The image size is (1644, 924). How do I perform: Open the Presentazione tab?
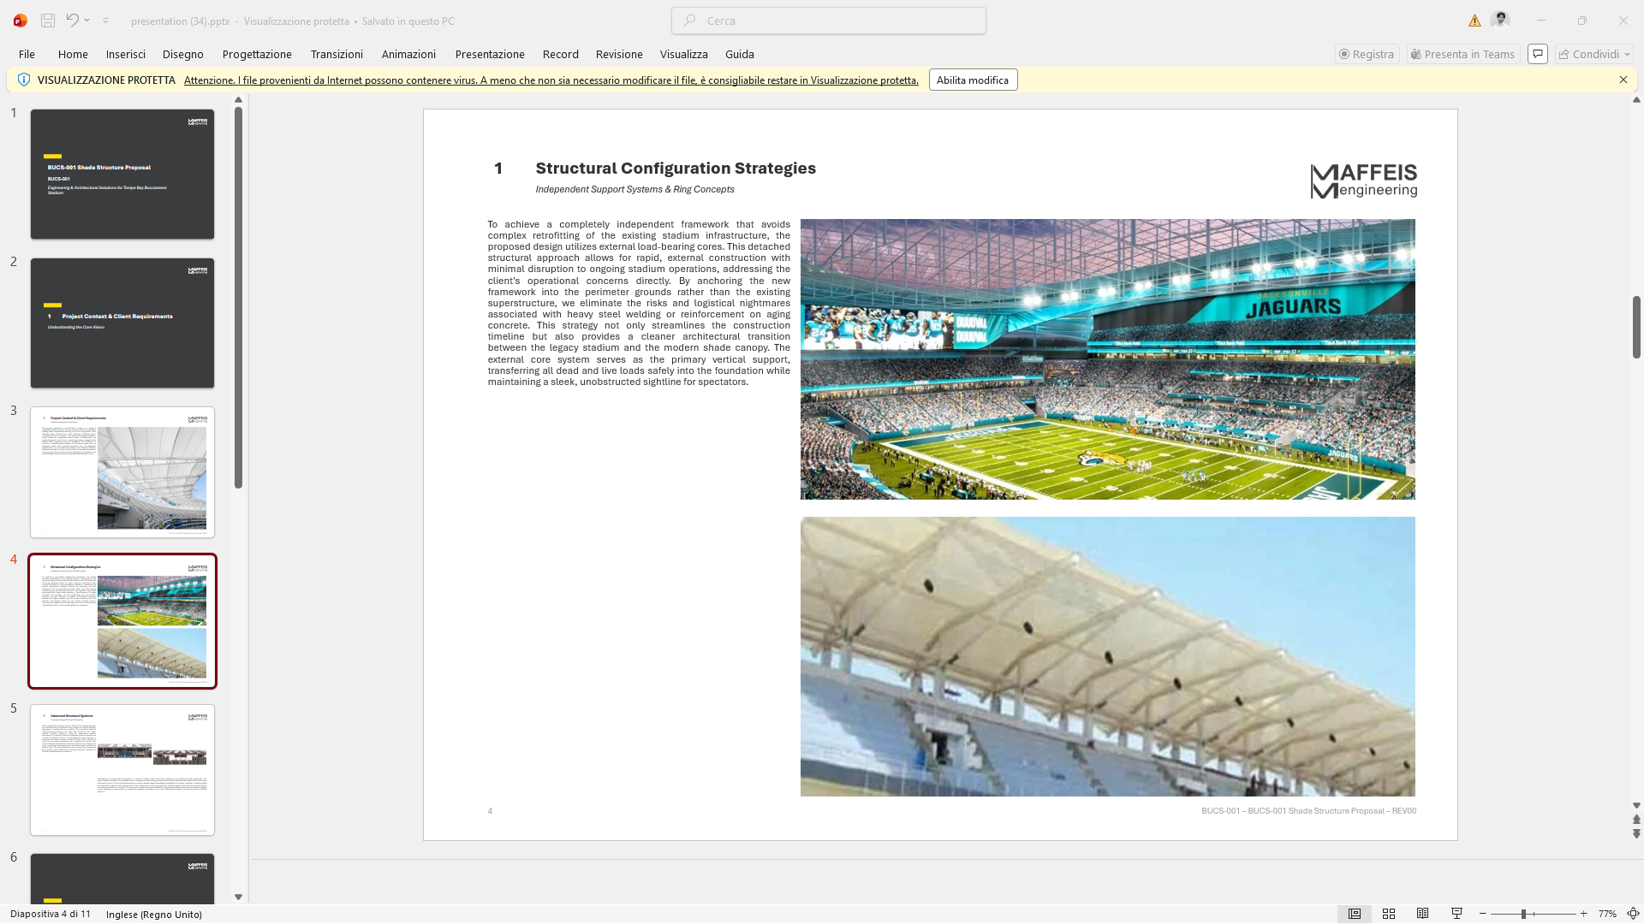click(490, 54)
